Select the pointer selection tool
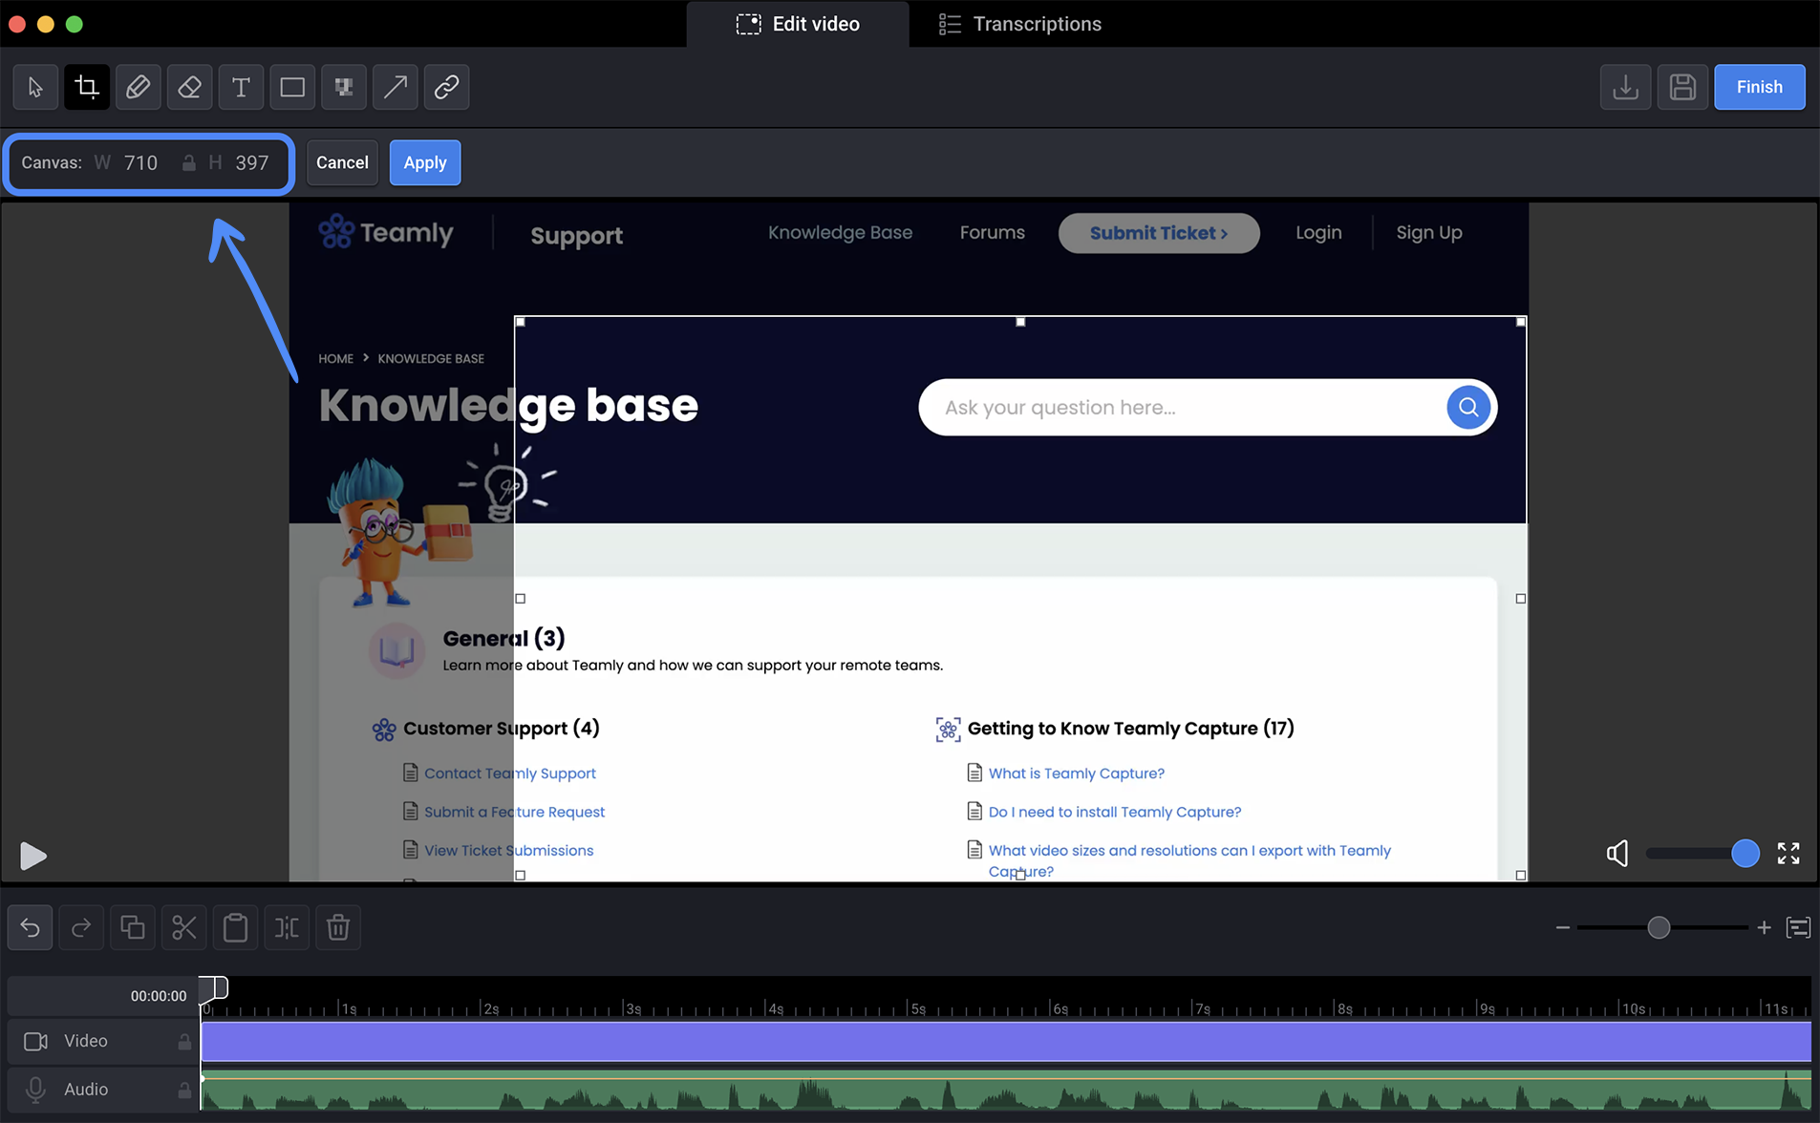Viewport: 1820px width, 1123px height. tap(35, 87)
